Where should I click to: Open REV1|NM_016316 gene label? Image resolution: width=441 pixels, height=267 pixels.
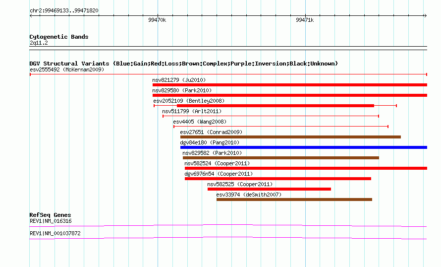(x=51, y=221)
